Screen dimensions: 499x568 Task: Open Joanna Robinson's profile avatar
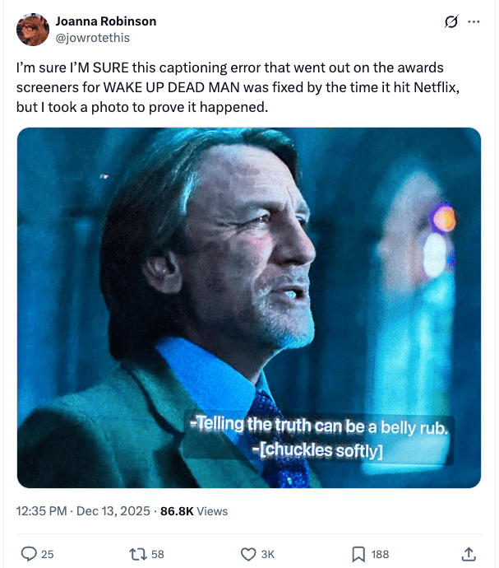click(32, 30)
